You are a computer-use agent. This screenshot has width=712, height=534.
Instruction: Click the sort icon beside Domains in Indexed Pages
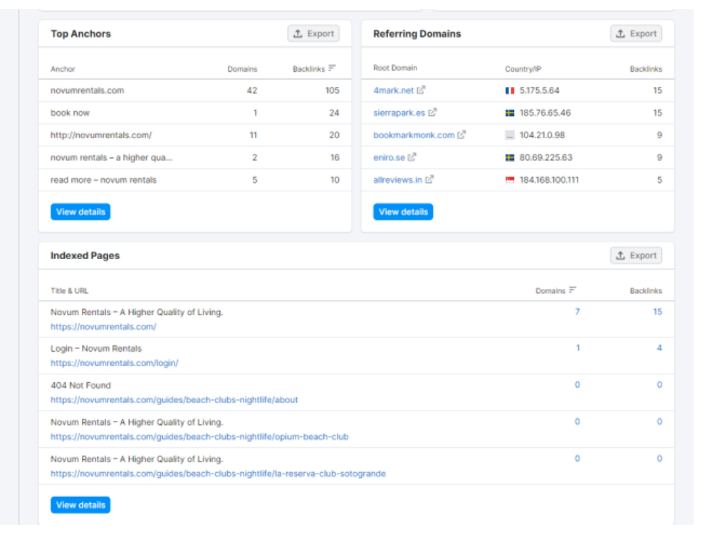click(572, 290)
